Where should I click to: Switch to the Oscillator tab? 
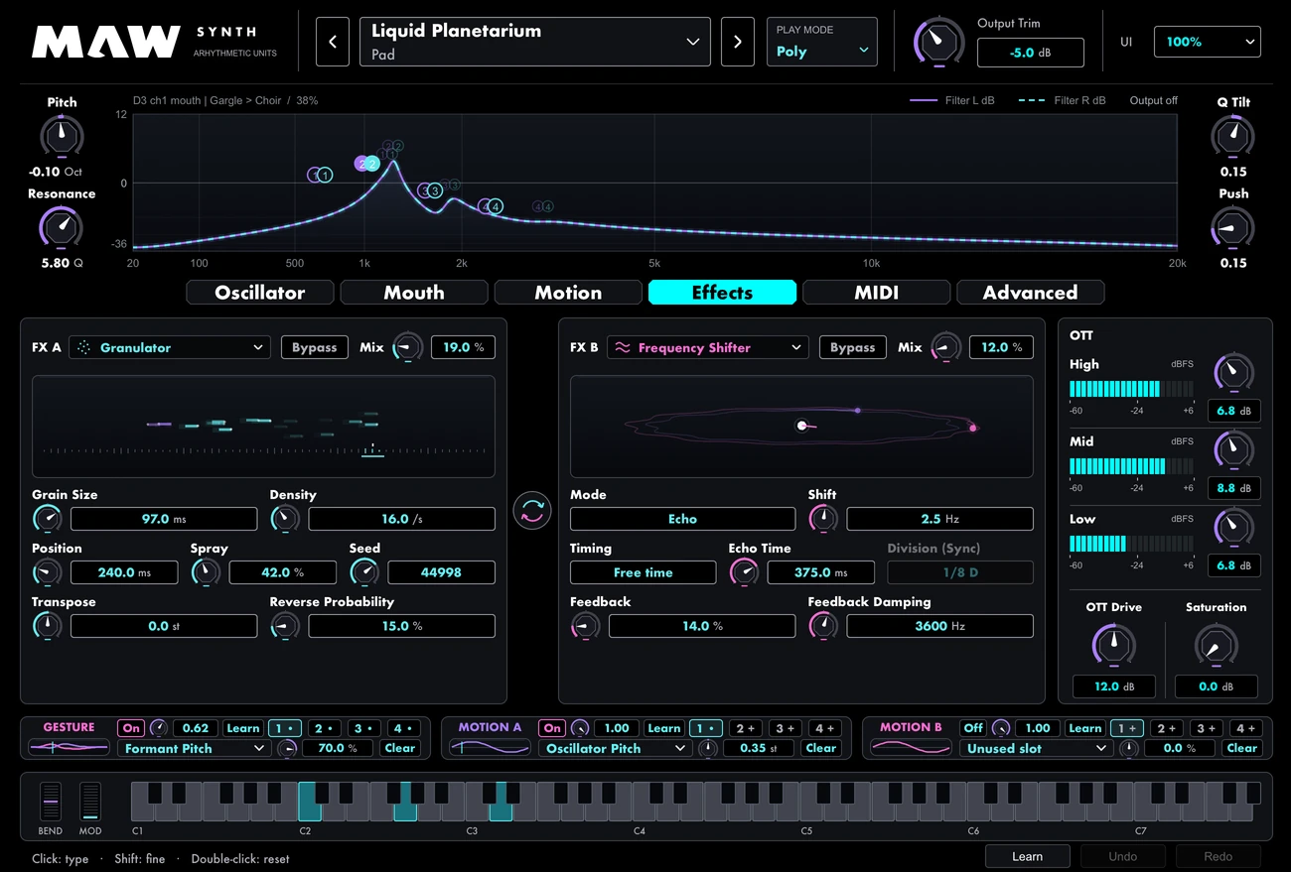click(x=260, y=293)
